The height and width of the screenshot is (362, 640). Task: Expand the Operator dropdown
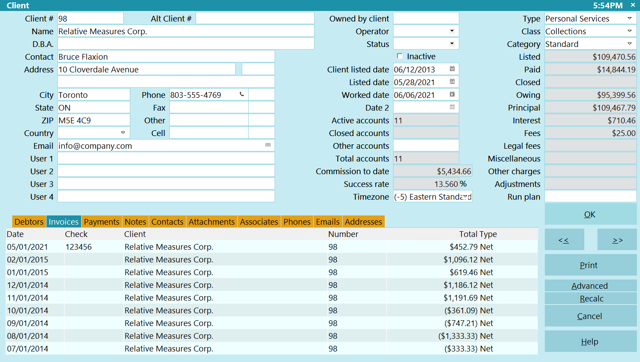click(x=452, y=31)
